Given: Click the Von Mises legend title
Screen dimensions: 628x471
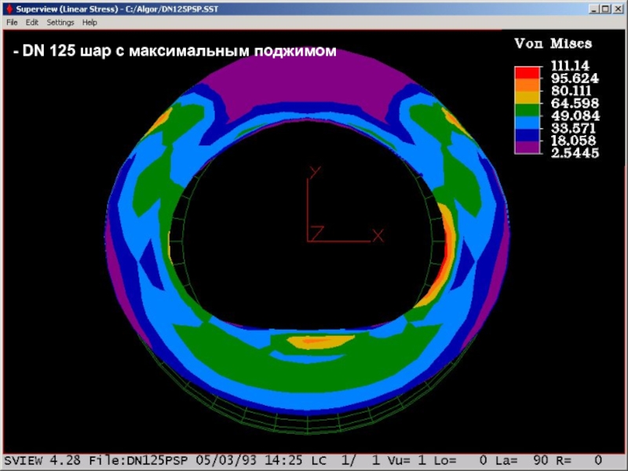Looking at the screenshot, I should (x=553, y=43).
